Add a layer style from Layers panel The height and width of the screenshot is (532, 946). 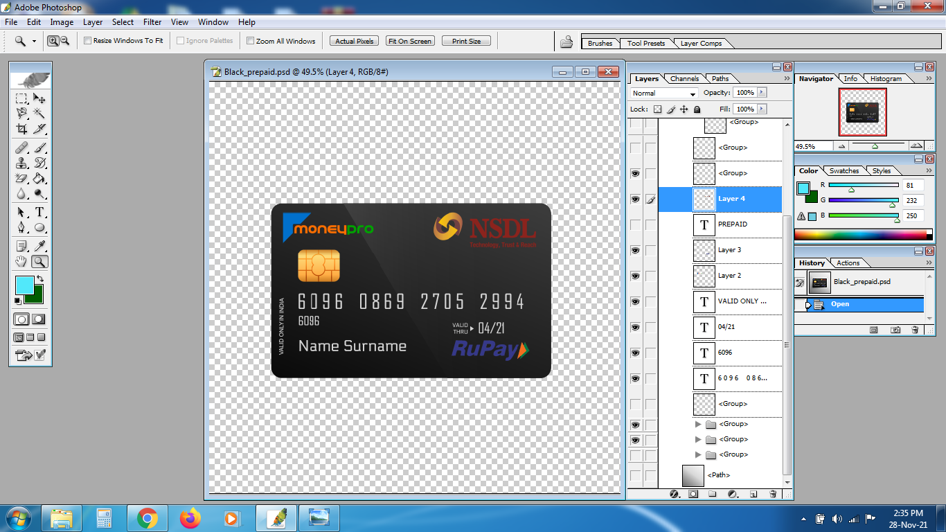pos(675,494)
